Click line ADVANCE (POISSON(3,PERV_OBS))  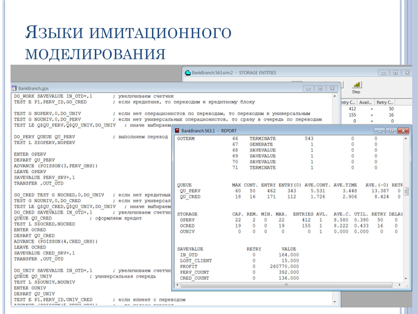pos(56,166)
